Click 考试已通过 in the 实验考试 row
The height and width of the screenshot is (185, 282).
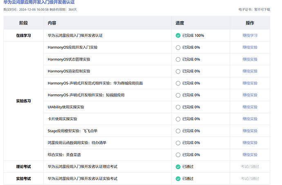click(250, 178)
